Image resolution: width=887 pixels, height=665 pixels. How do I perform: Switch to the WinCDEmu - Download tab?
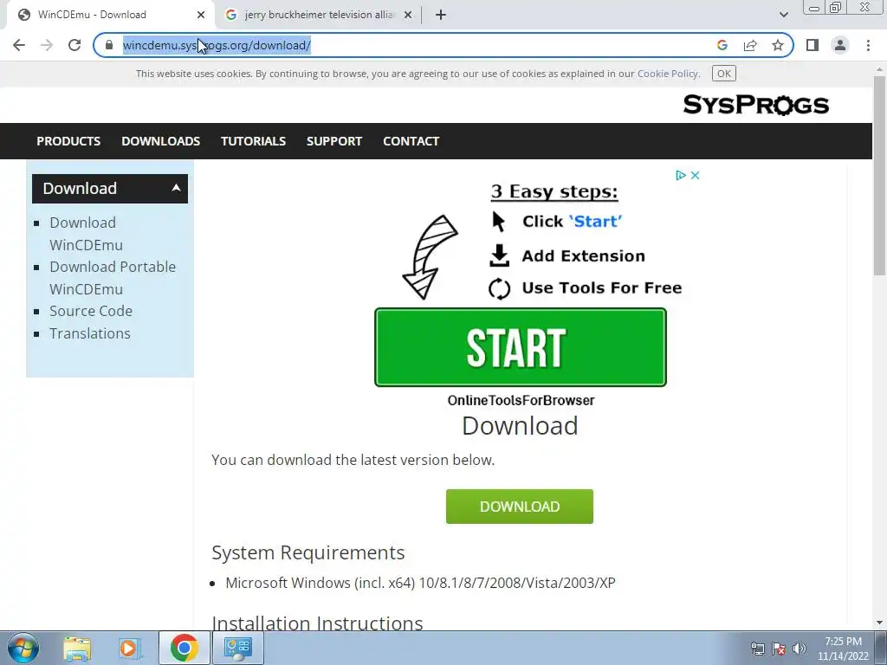(x=110, y=15)
